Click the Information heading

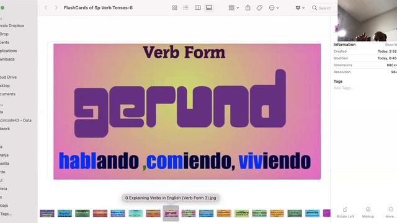coord(344,45)
